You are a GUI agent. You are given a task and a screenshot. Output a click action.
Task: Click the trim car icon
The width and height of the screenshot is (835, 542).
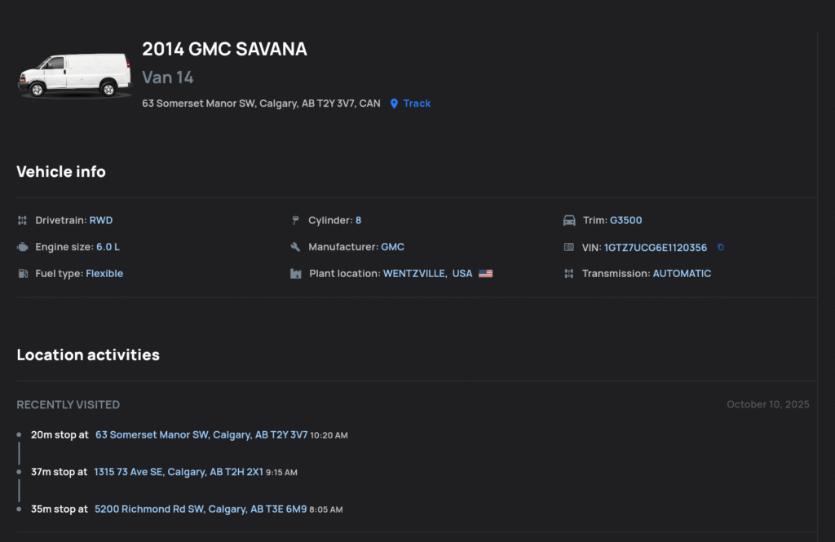[x=568, y=220]
